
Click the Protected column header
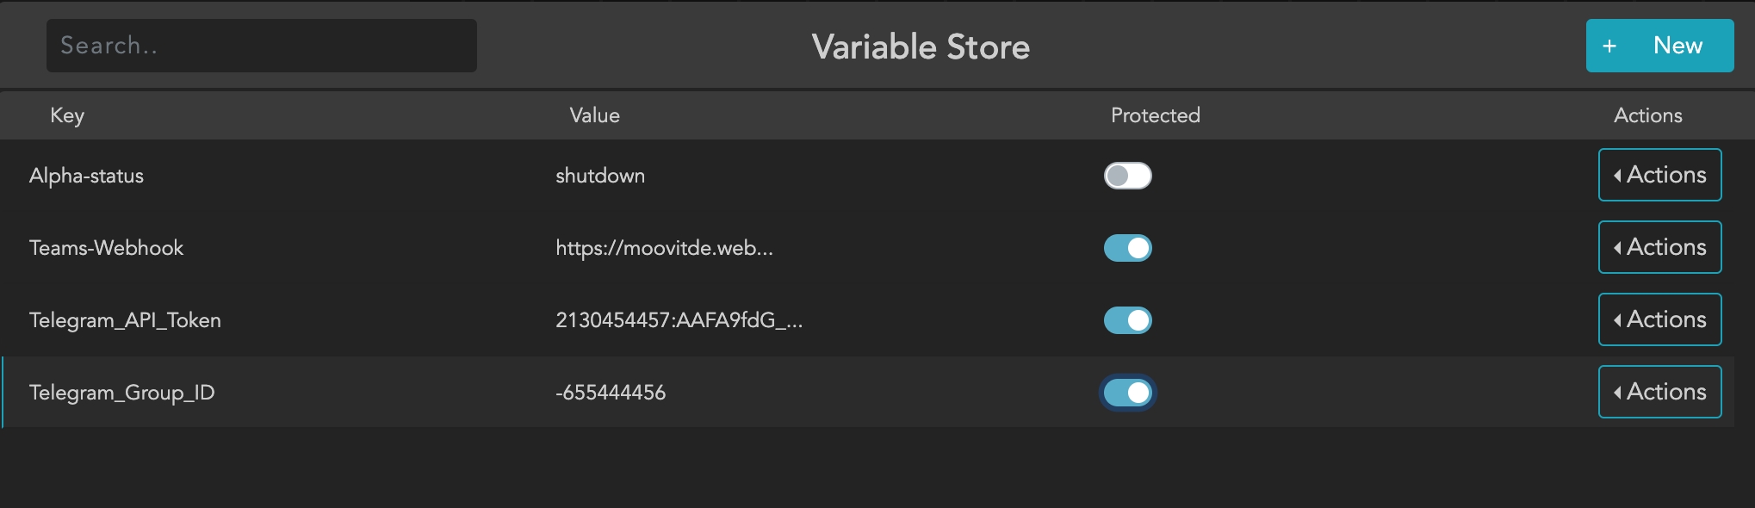(x=1155, y=115)
